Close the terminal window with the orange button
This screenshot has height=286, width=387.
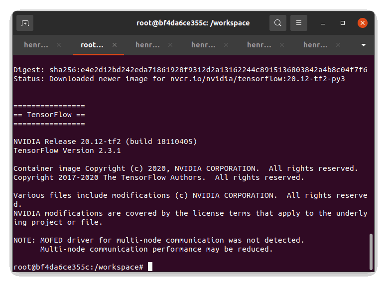tap(362, 23)
